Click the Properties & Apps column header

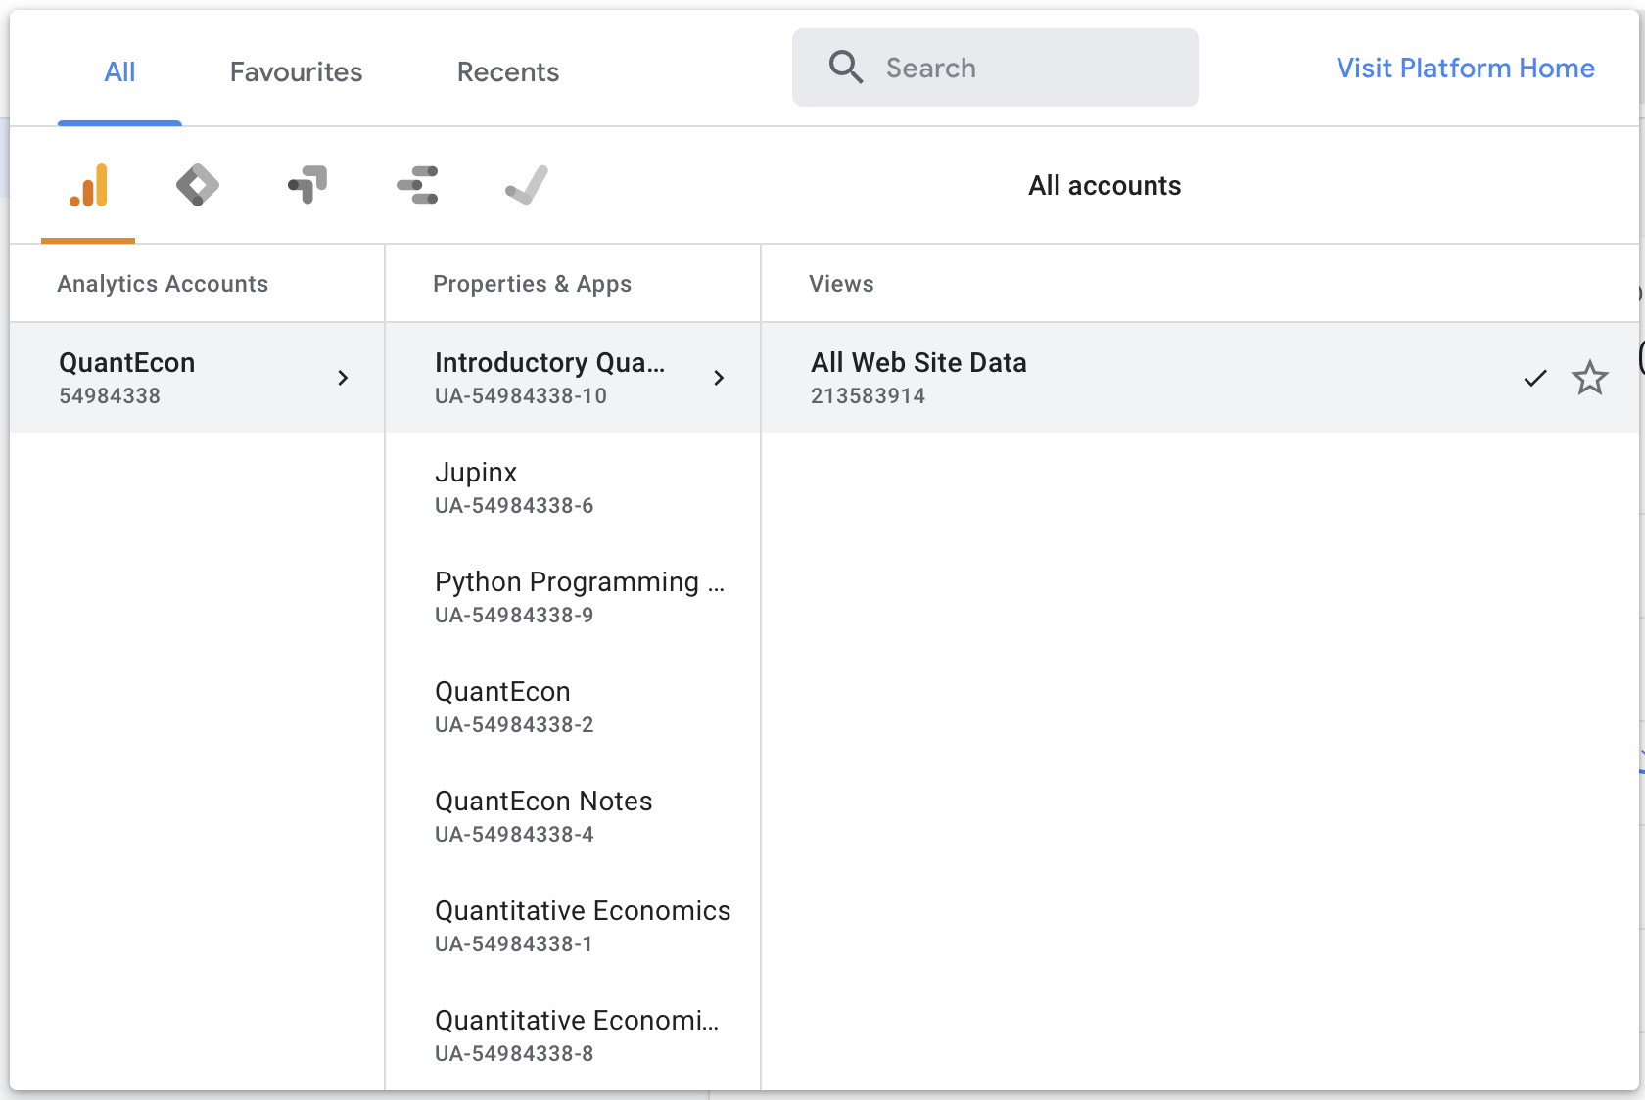[x=532, y=284]
